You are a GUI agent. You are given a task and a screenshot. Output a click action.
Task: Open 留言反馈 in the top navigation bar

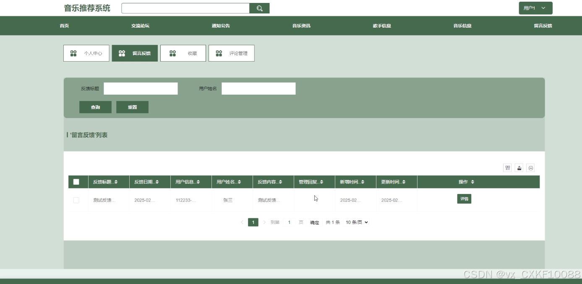543,26
